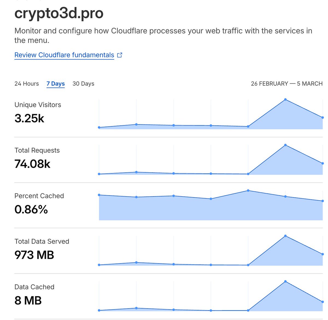Click the first point of Percent Cached chart
The height and width of the screenshot is (320, 328).
pos(99,195)
